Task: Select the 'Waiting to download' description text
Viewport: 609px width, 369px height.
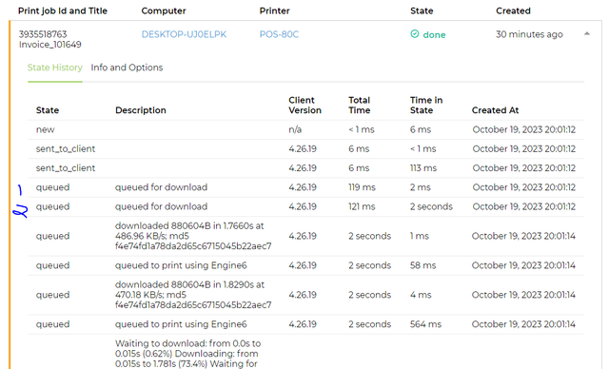Action: (188, 354)
